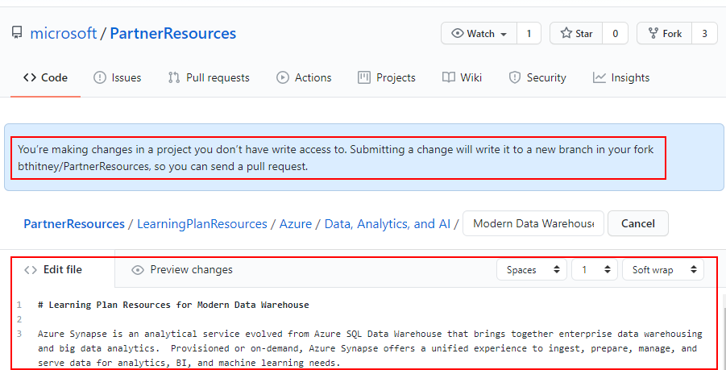726x370 pixels.
Task: Click the LearningPlanResources breadcrumb link
Action: [x=202, y=223]
